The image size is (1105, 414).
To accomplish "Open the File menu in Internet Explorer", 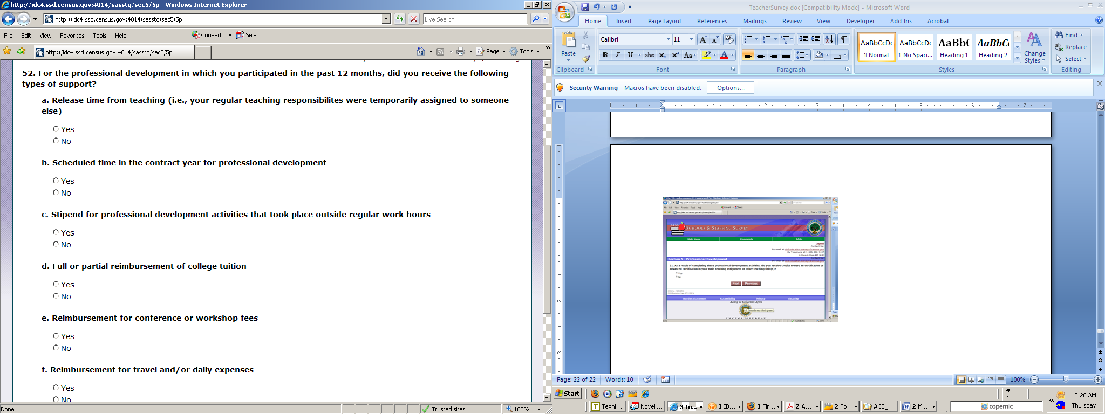I will [8, 36].
